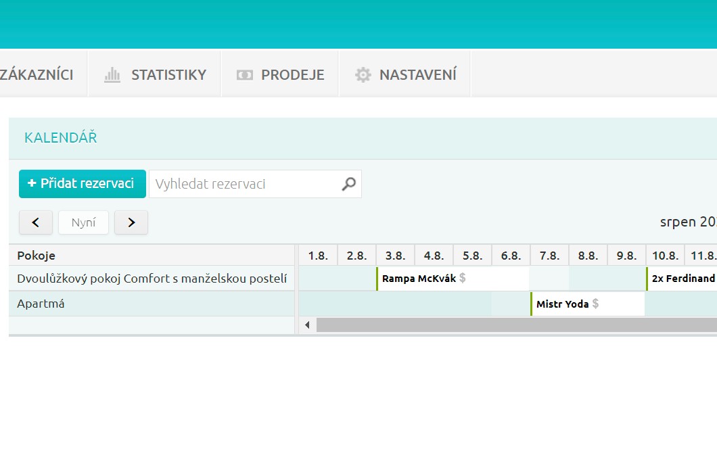
Task: Open the Mistr Yoda reservation
Action: [x=562, y=304]
